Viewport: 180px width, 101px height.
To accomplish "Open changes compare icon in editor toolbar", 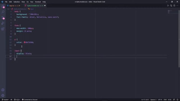I will (x=171, y=6).
